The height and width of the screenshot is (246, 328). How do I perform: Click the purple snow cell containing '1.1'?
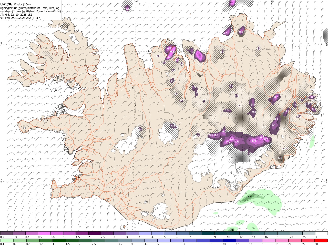pos(200,56)
